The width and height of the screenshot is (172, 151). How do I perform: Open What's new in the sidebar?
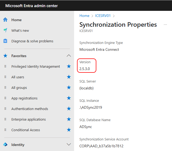pyautogui.click(x=20, y=30)
